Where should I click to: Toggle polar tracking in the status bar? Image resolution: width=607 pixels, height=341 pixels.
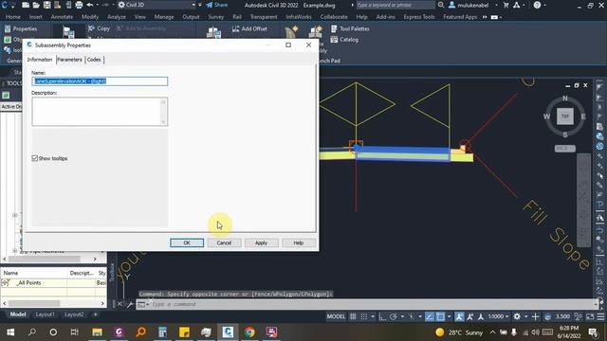tap(394, 316)
